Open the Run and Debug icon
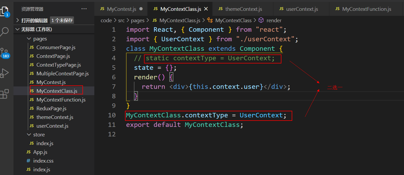This screenshot has height=175, width=404. coord(4,73)
